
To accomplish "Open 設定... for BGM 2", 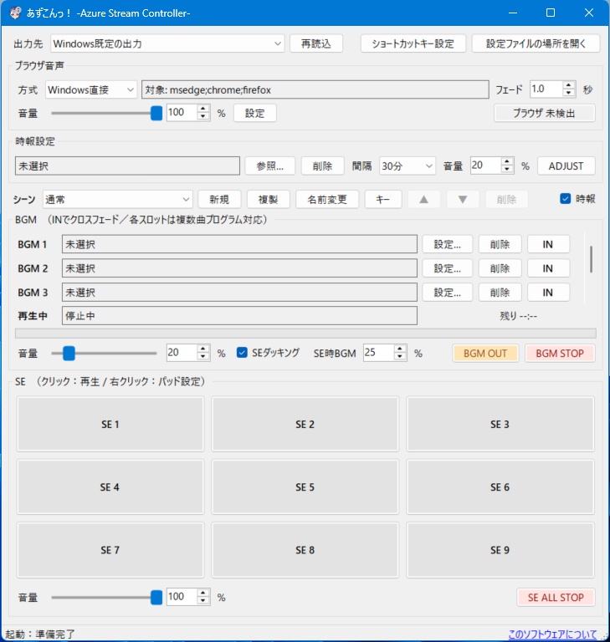I will [x=448, y=268].
